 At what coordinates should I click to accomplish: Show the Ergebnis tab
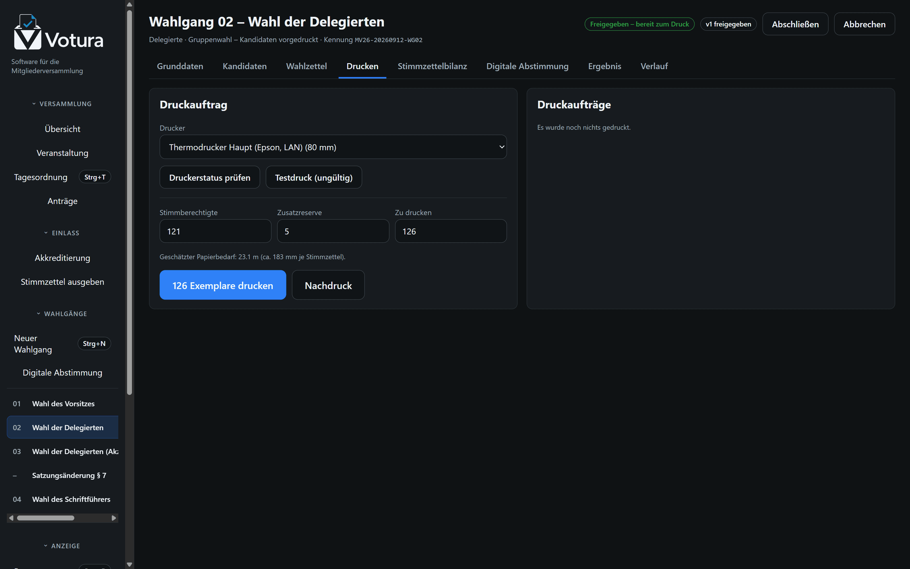[x=604, y=66]
